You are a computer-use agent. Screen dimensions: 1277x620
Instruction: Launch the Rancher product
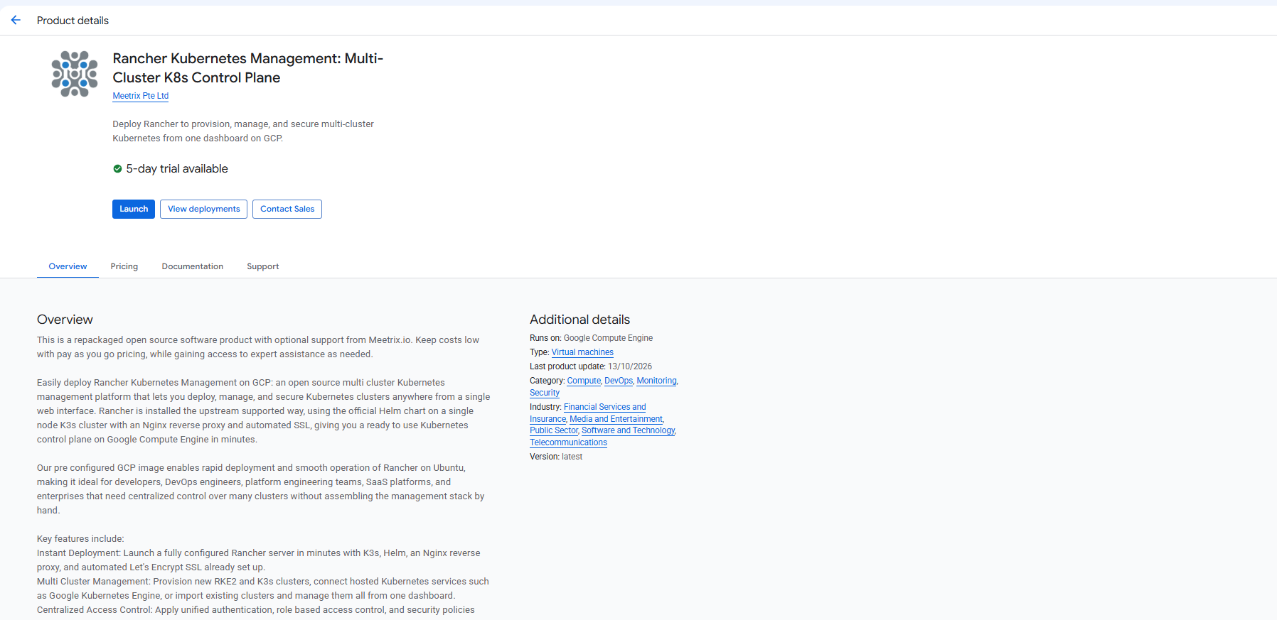[x=134, y=209]
